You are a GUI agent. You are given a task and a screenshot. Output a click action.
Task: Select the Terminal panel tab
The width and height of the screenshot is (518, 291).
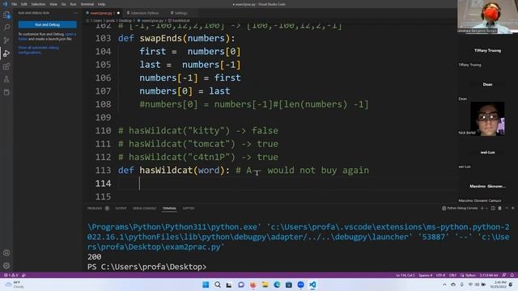[169, 209]
